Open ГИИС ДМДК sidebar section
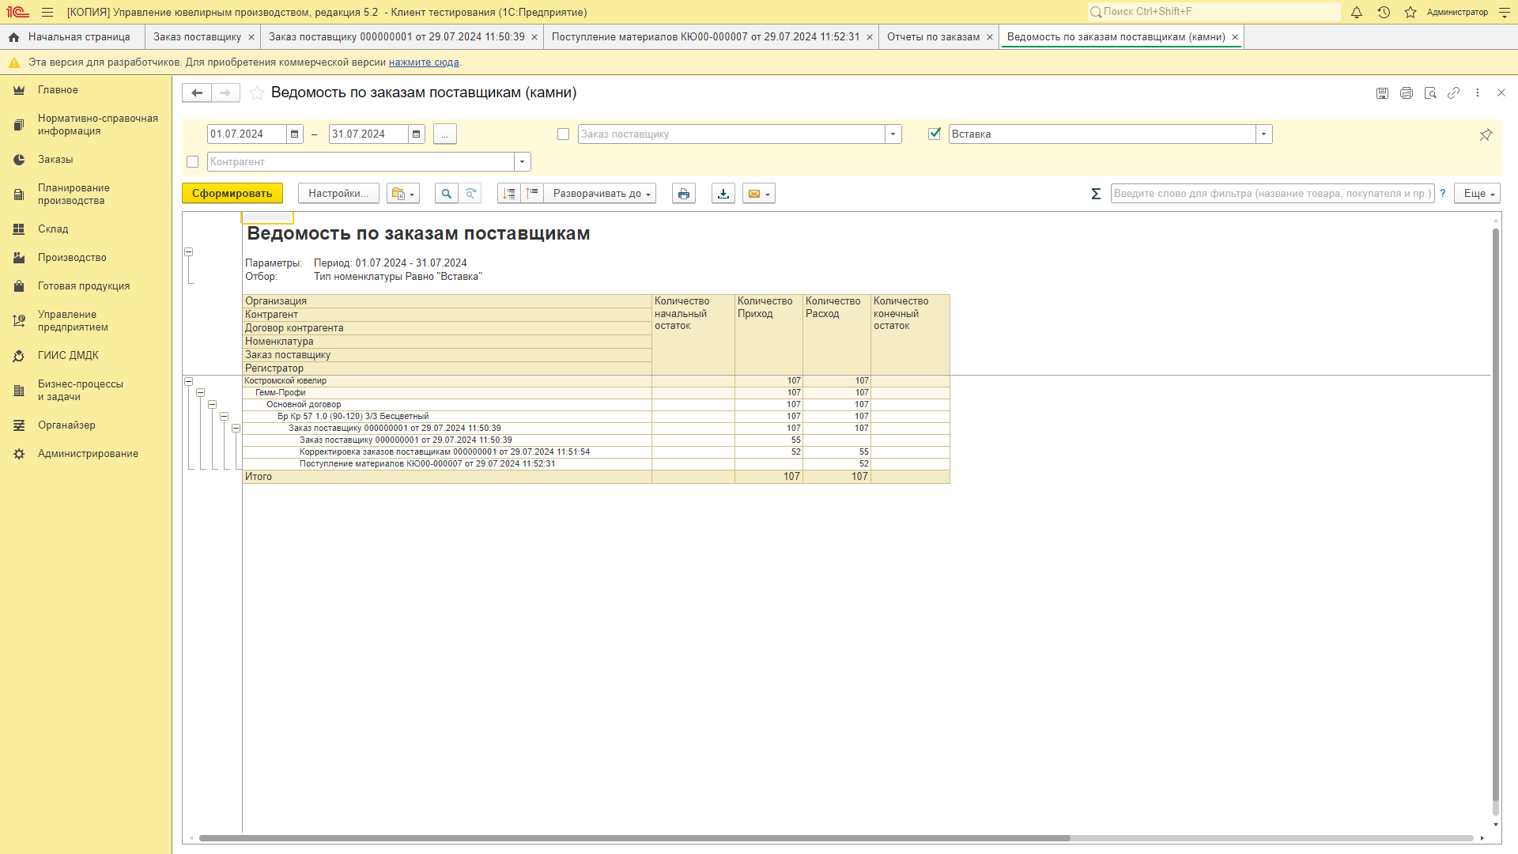The width and height of the screenshot is (1518, 854). point(68,356)
